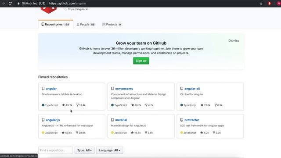Image resolution: width=281 pixels, height=158 pixels.
Task: Open stargazers 16.5k for material repo
Action: point(136,133)
